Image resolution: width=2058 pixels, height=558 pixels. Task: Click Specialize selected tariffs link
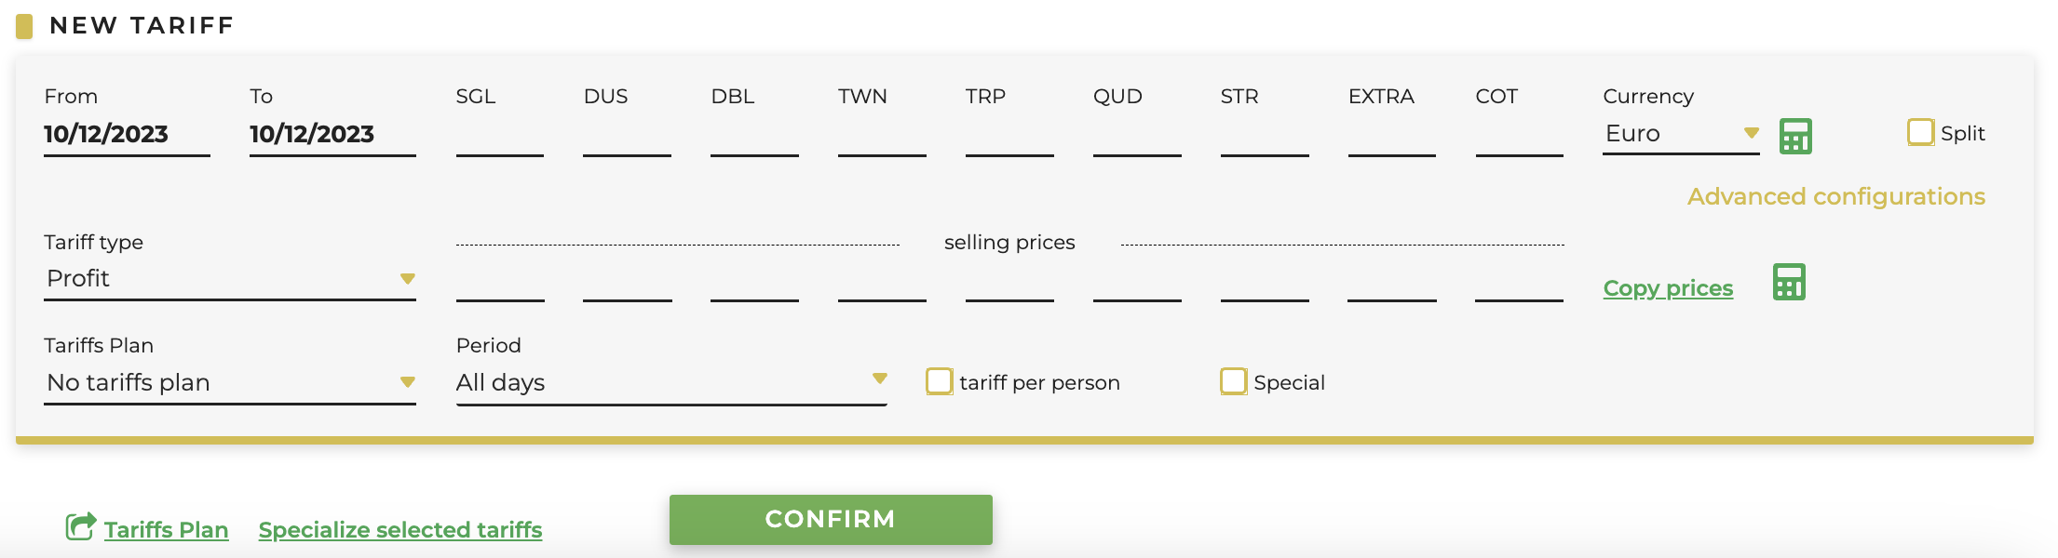[x=400, y=529]
